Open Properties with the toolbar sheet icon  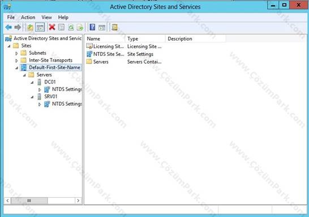point(61,27)
